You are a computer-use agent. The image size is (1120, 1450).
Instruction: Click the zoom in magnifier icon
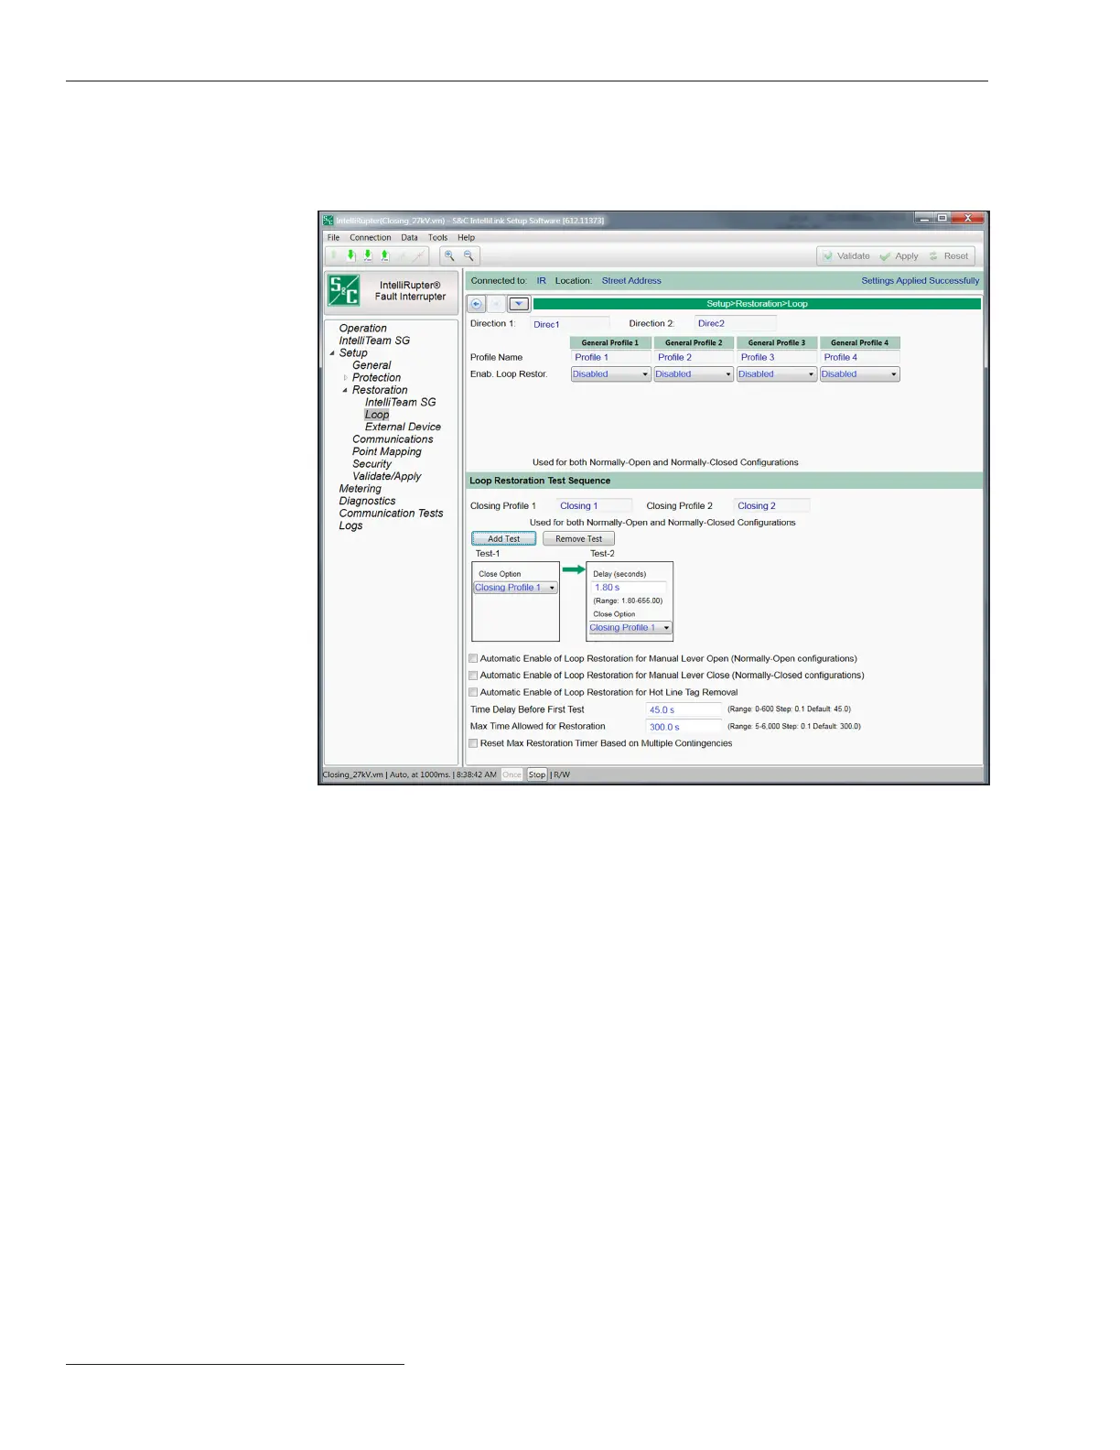(x=449, y=256)
